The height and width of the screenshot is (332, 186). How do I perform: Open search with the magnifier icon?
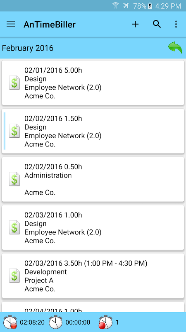tap(157, 24)
